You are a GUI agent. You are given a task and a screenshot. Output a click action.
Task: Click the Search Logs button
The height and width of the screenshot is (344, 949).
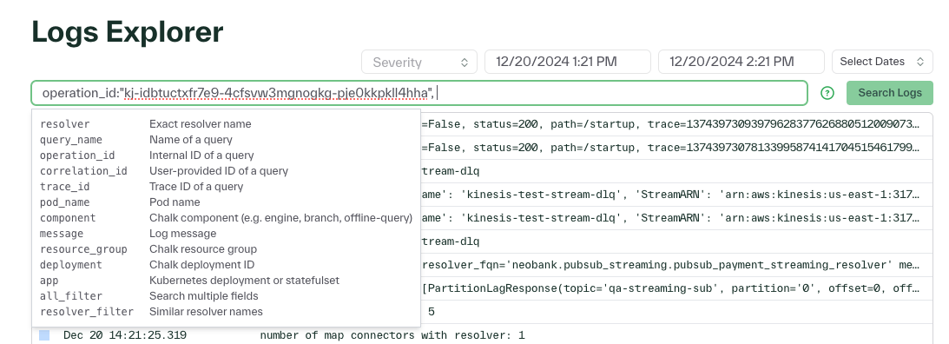(x=890, y=93)
